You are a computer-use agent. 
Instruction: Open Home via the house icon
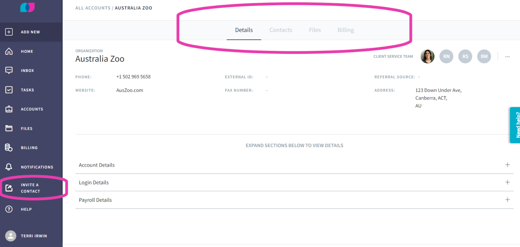tap(9, 51)
